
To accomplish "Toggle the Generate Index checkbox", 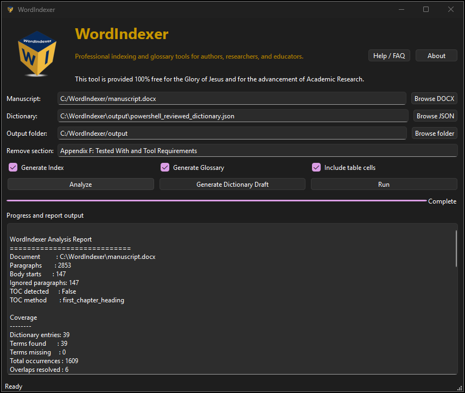I will point(13,168).
